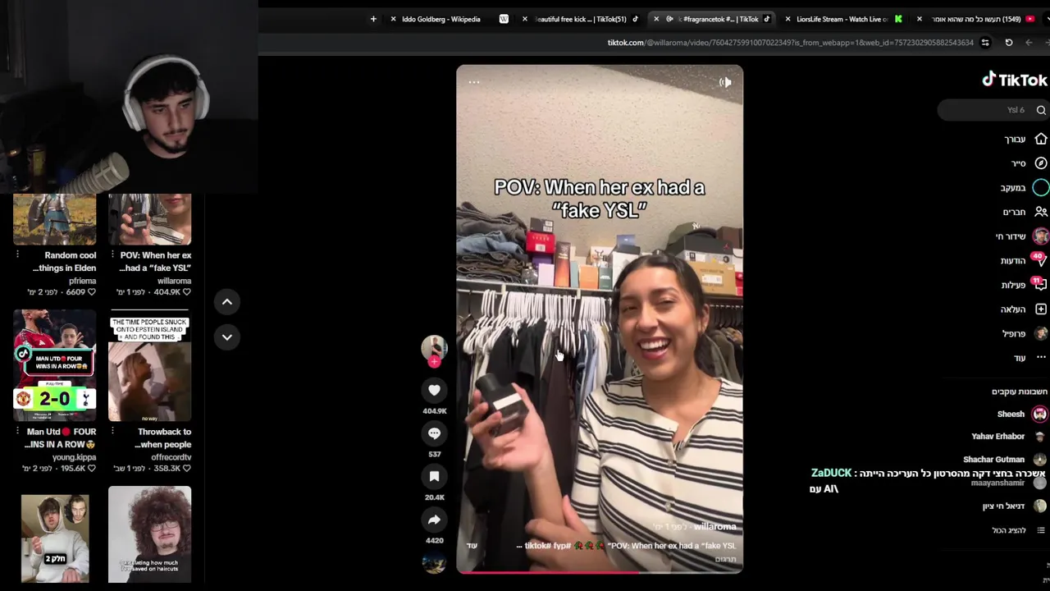Go to next video with the down arrow

(227, 337)
